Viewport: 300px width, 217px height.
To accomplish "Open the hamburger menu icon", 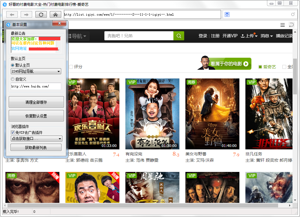I will pyautogui.click(x=283, y=25).
